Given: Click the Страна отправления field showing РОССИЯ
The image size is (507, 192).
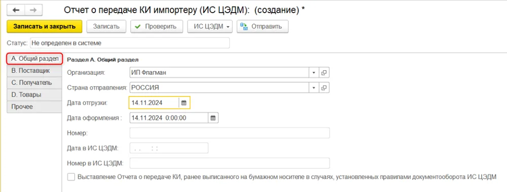Looking at the screenshot, I should pos(219,87).
